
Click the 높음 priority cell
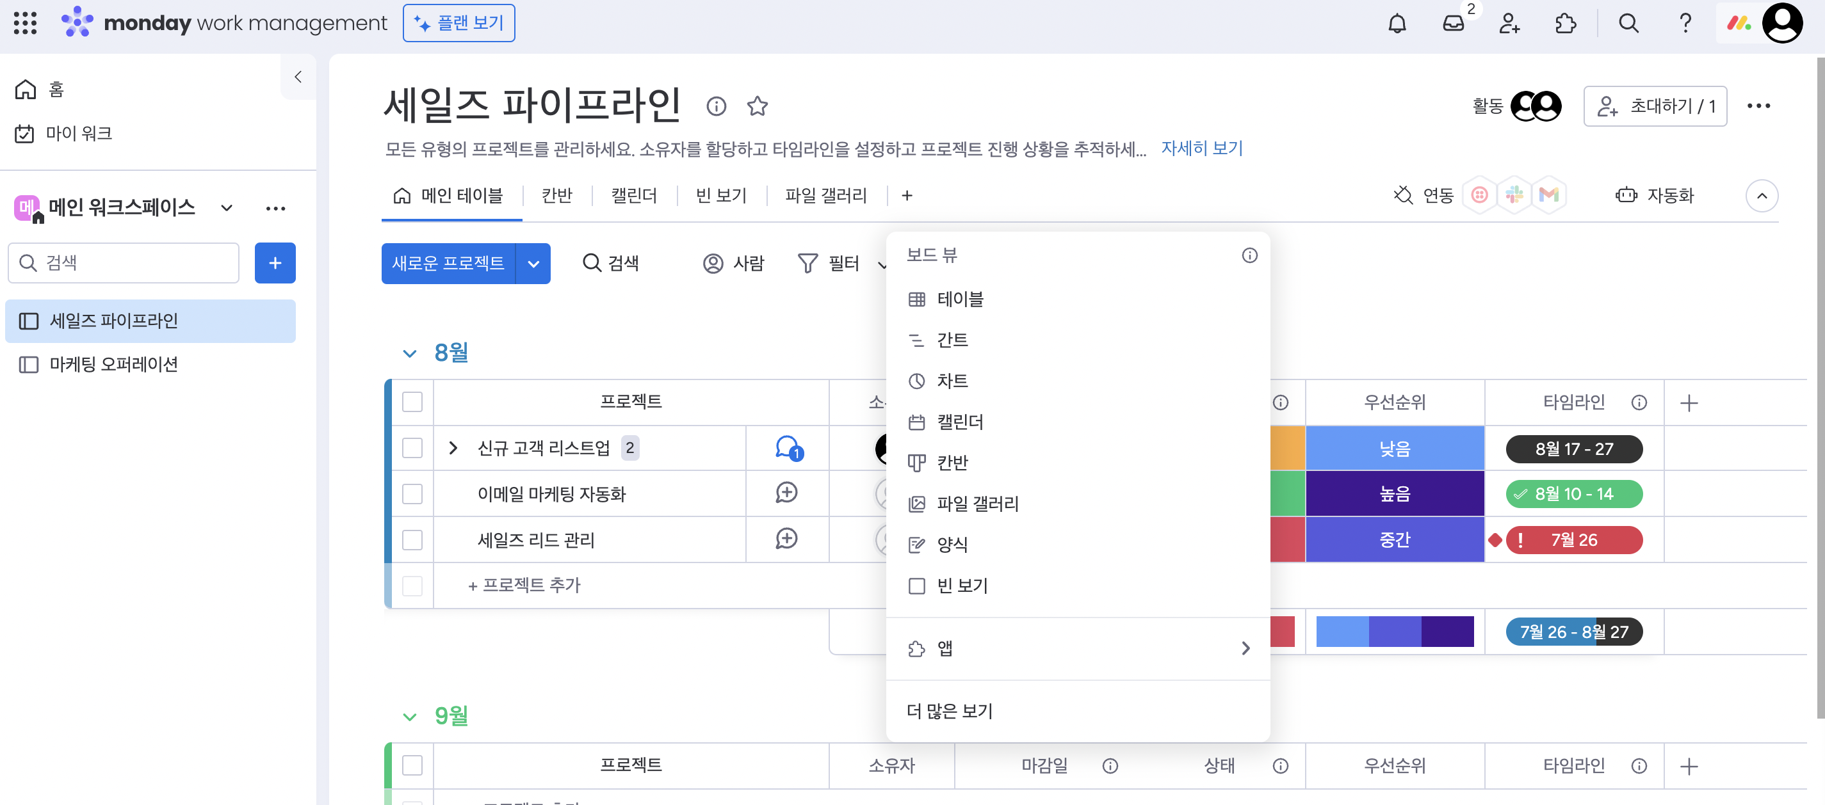[1394, 494]
